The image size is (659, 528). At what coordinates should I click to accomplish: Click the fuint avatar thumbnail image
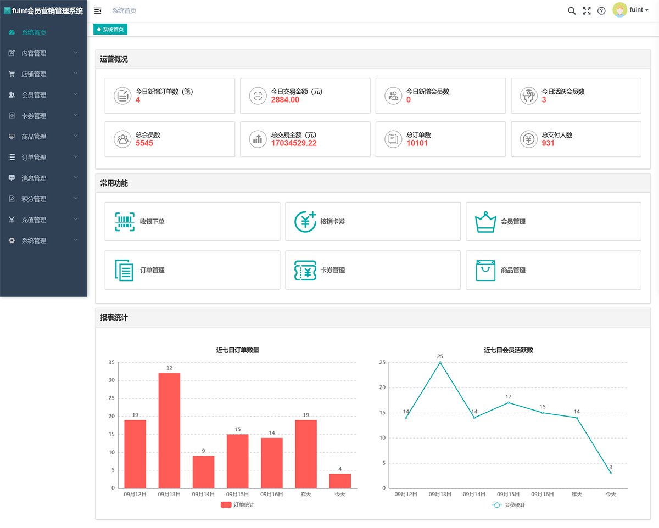[620, 9]
